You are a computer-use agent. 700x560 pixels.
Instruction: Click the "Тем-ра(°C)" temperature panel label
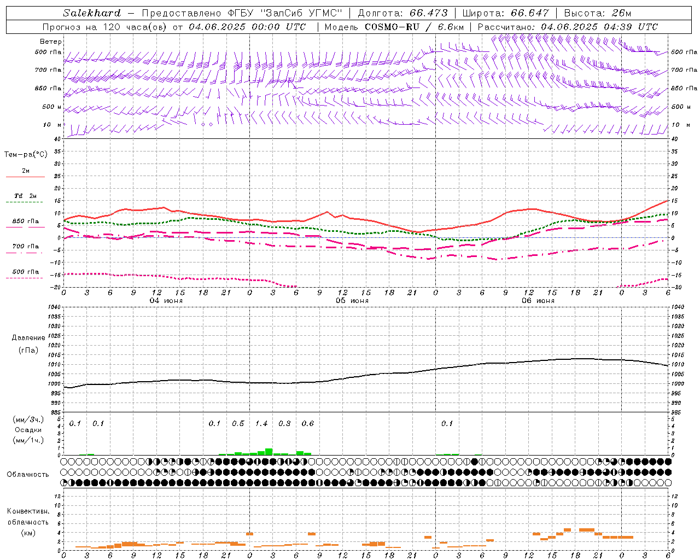[x=26, y=155]
